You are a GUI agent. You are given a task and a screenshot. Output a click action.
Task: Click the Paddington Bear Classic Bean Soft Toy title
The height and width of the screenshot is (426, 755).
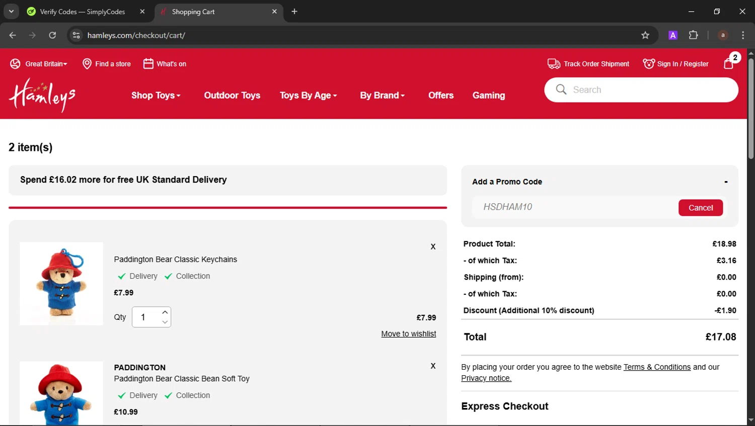coord(182,379)
